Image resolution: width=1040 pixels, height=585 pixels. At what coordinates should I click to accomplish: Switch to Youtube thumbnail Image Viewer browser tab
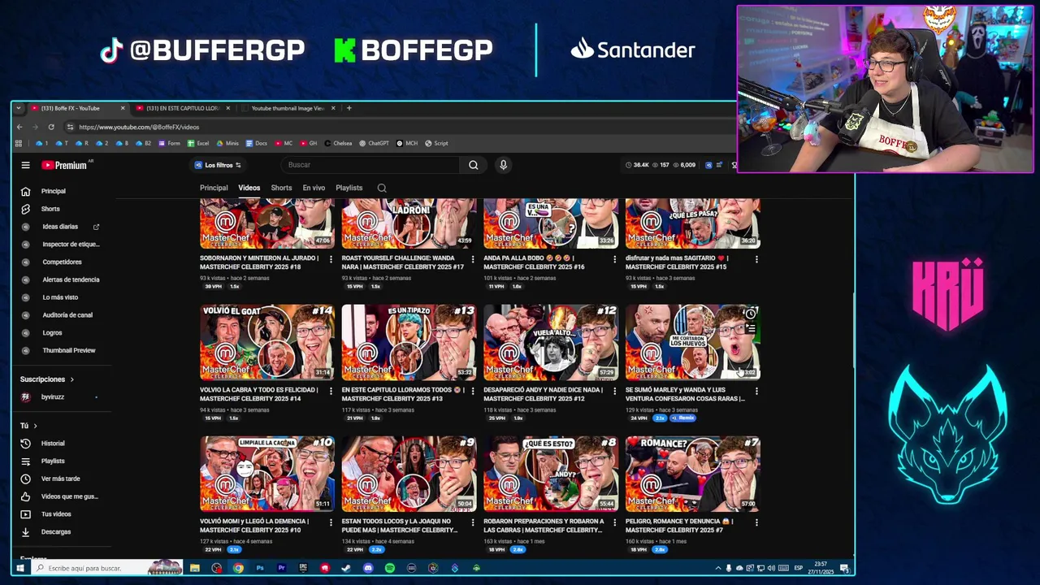286,108
